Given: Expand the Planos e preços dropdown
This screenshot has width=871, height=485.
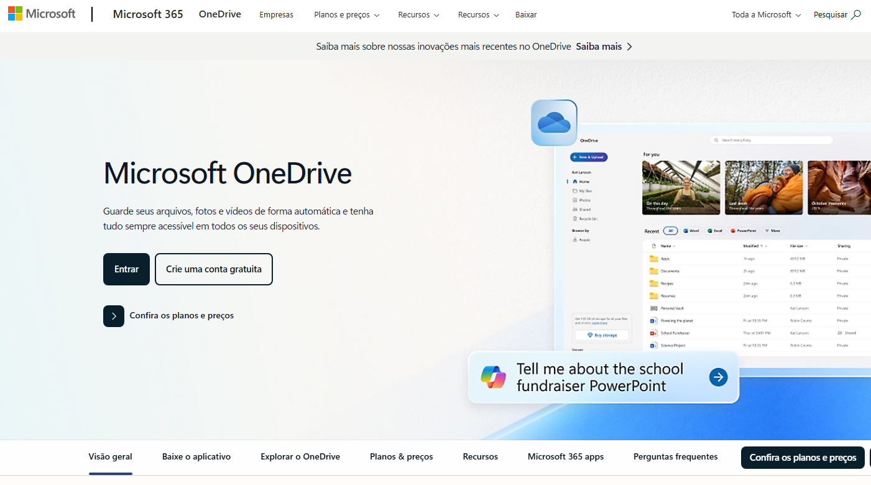Looking at the screenshot, I should [346, 14].
